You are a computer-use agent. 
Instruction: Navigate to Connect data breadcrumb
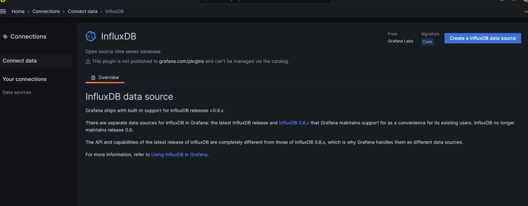tap(83, 11)
